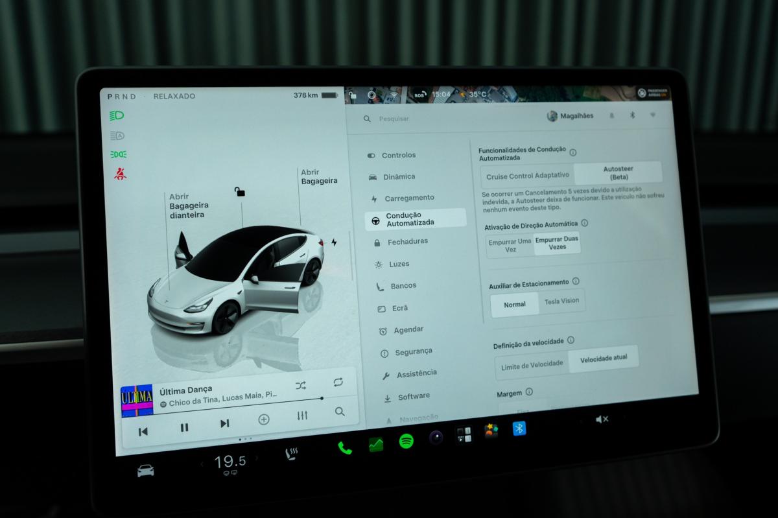
Task: Toggle the headlights indicator icon
Action: click(x=117, y=115)
